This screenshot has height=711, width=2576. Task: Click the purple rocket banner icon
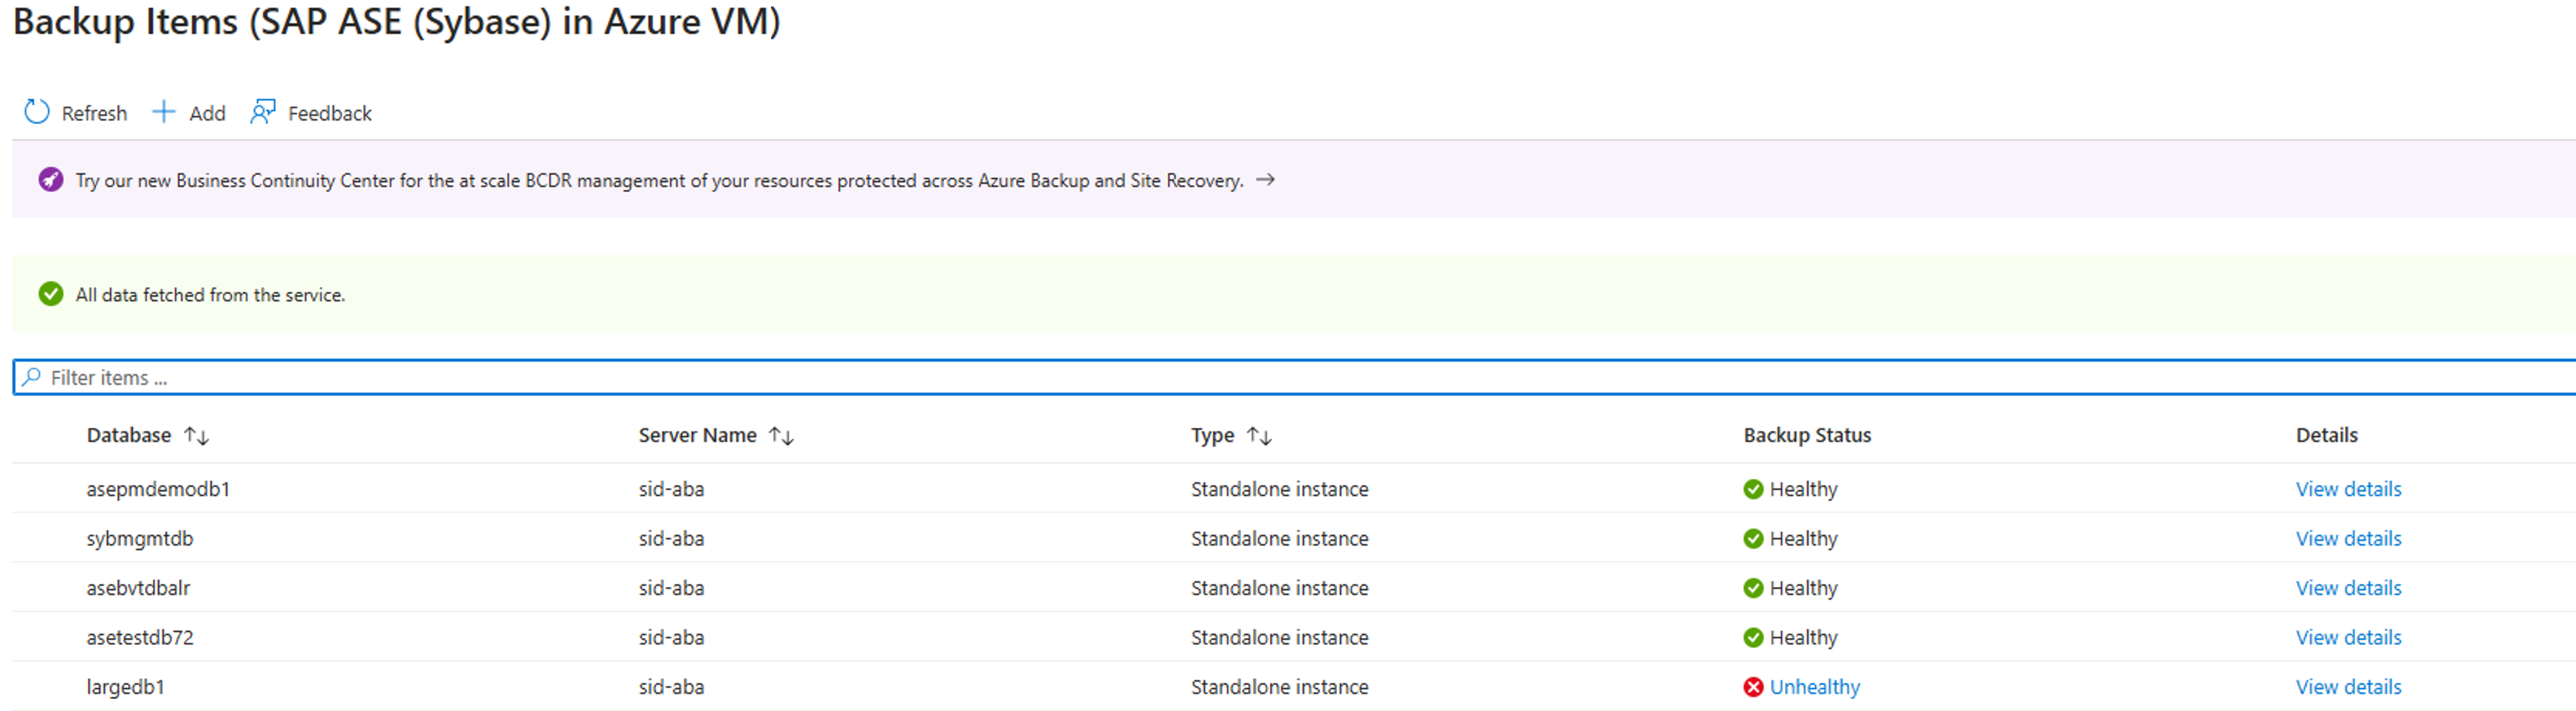[x=50, y=180]
